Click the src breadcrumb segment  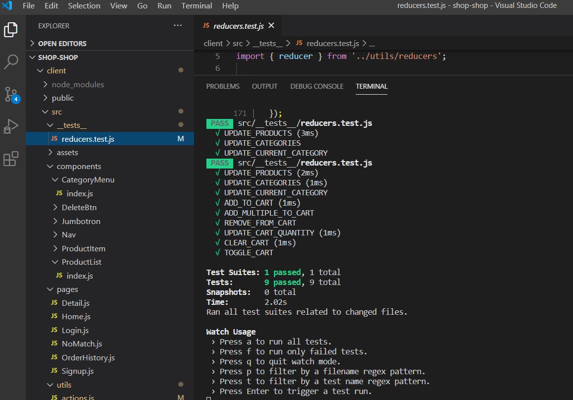[x=238, y=44]
